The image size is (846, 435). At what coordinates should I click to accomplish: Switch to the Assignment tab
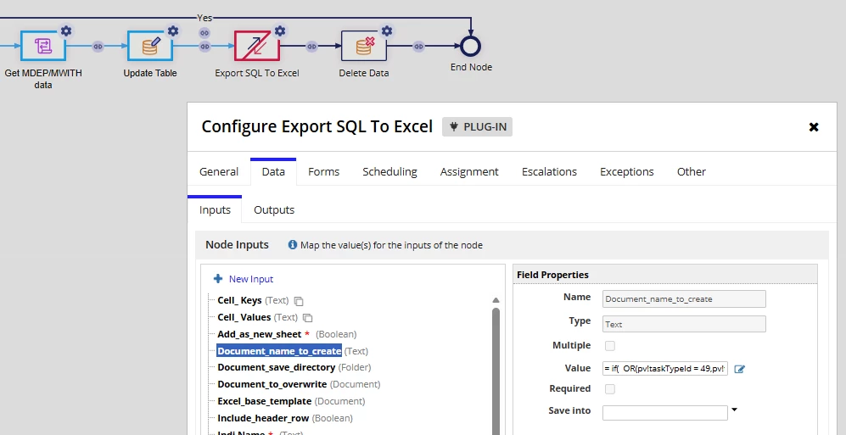click(x=469, y=171)
